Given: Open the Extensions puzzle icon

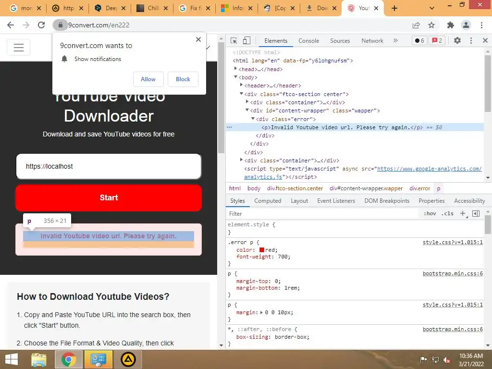Looking at the screenshot, I should coord(451,25).
